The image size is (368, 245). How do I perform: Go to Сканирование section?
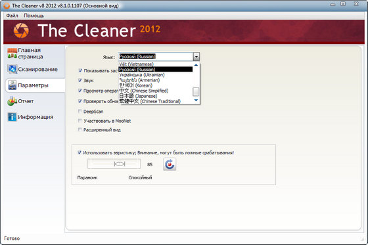[x=38, y=69]
